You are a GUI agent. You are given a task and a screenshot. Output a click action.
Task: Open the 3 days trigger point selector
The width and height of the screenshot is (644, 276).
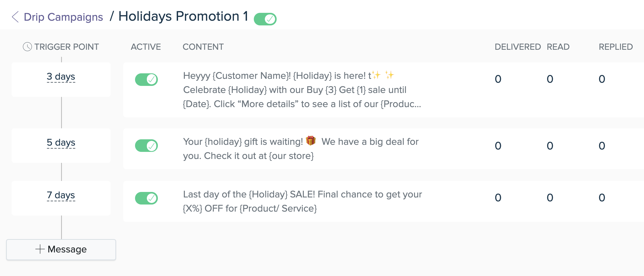61,77
